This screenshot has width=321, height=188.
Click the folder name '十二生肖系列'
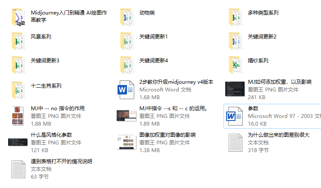46,86
